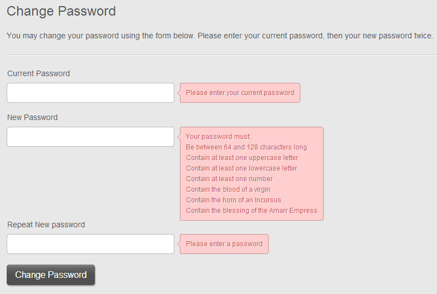Click the "Your password must:" tooltip line
The height and width of the screenshot is (294, 437).
pyautogui.click(x=218, y=137)
